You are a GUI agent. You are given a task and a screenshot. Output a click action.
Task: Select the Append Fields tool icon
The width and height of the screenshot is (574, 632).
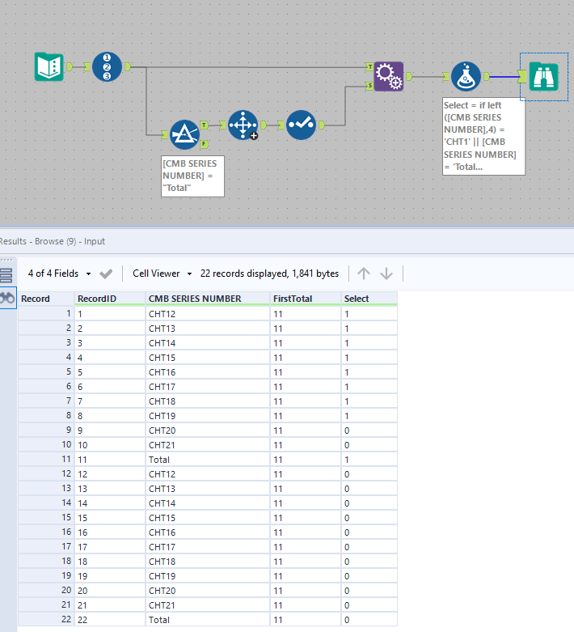click(x=389, y=76)
